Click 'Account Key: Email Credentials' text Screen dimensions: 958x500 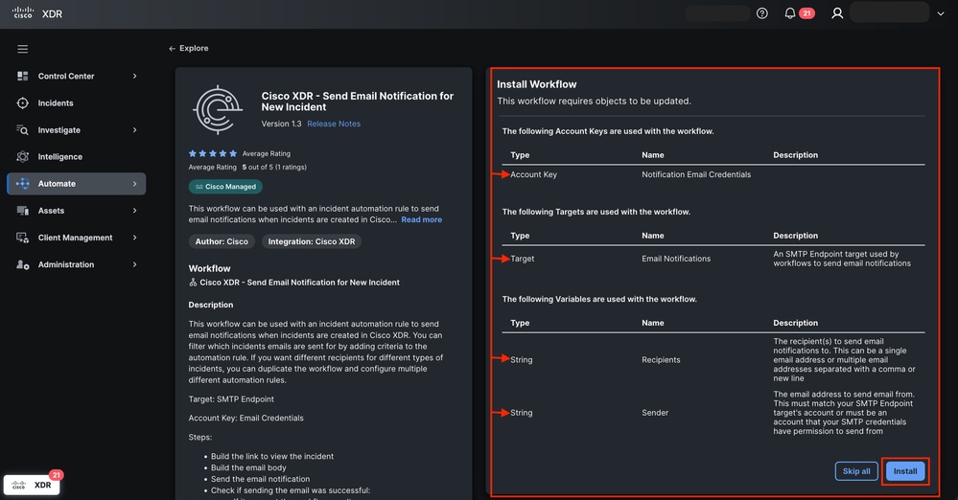coord(245,418)
